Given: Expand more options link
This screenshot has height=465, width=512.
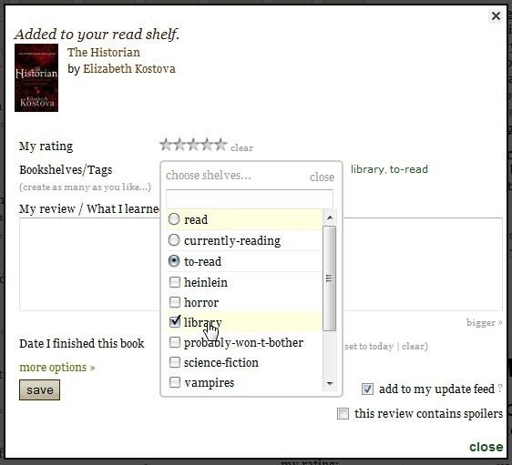Looking at the screenshot, I should pyautogui.click(x=57, y=368).
